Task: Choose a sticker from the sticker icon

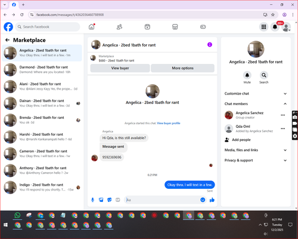Action: point(110,200)
